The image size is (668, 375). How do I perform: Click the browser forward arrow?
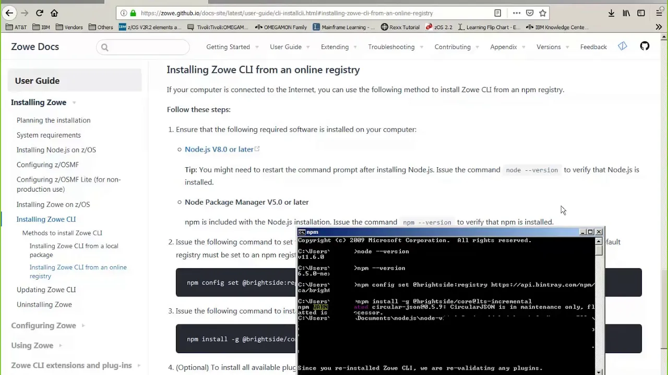coord(25,13)
